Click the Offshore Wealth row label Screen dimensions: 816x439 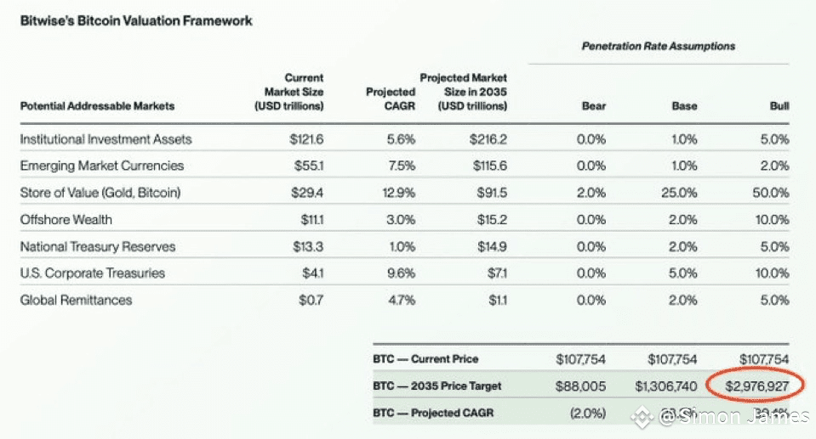[66, 220]
